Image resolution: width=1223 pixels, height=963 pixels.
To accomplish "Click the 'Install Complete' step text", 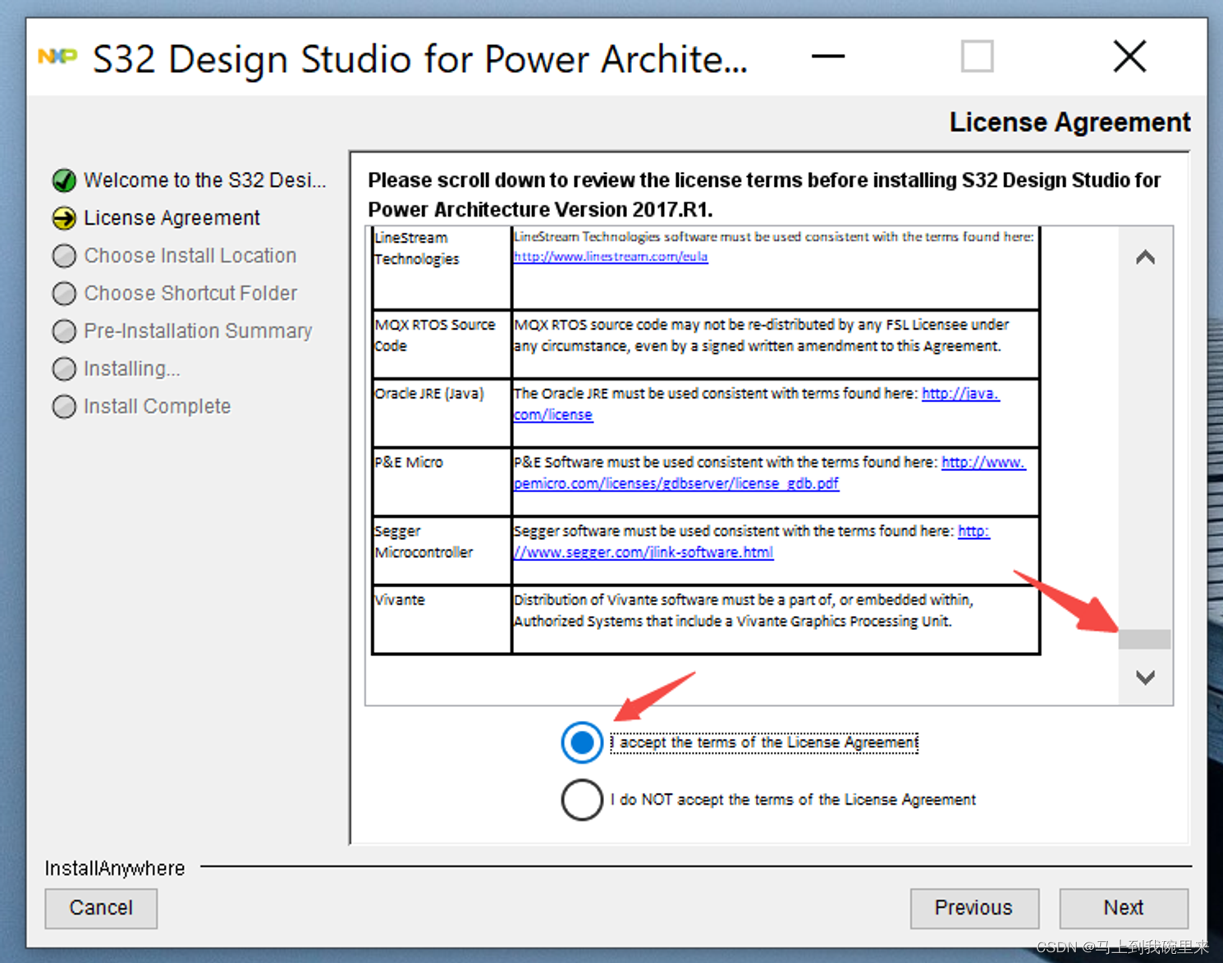I will 158,407.
